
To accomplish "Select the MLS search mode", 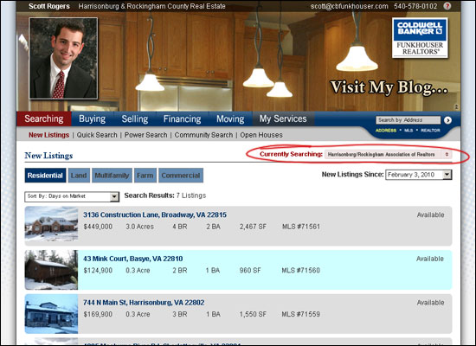I will click(x=408, y=131).
